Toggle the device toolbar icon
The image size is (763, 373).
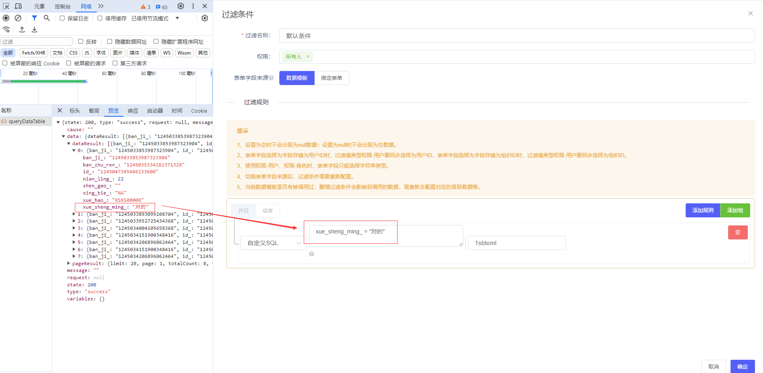[x=18, y=6]
